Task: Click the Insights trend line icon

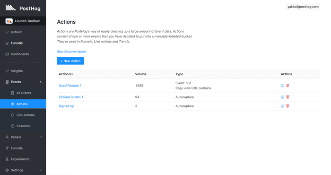Action: [7, 71]
